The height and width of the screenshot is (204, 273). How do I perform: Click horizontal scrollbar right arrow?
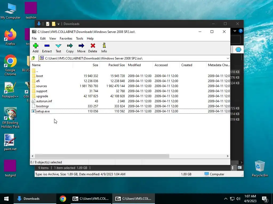(x=227, y=156)
